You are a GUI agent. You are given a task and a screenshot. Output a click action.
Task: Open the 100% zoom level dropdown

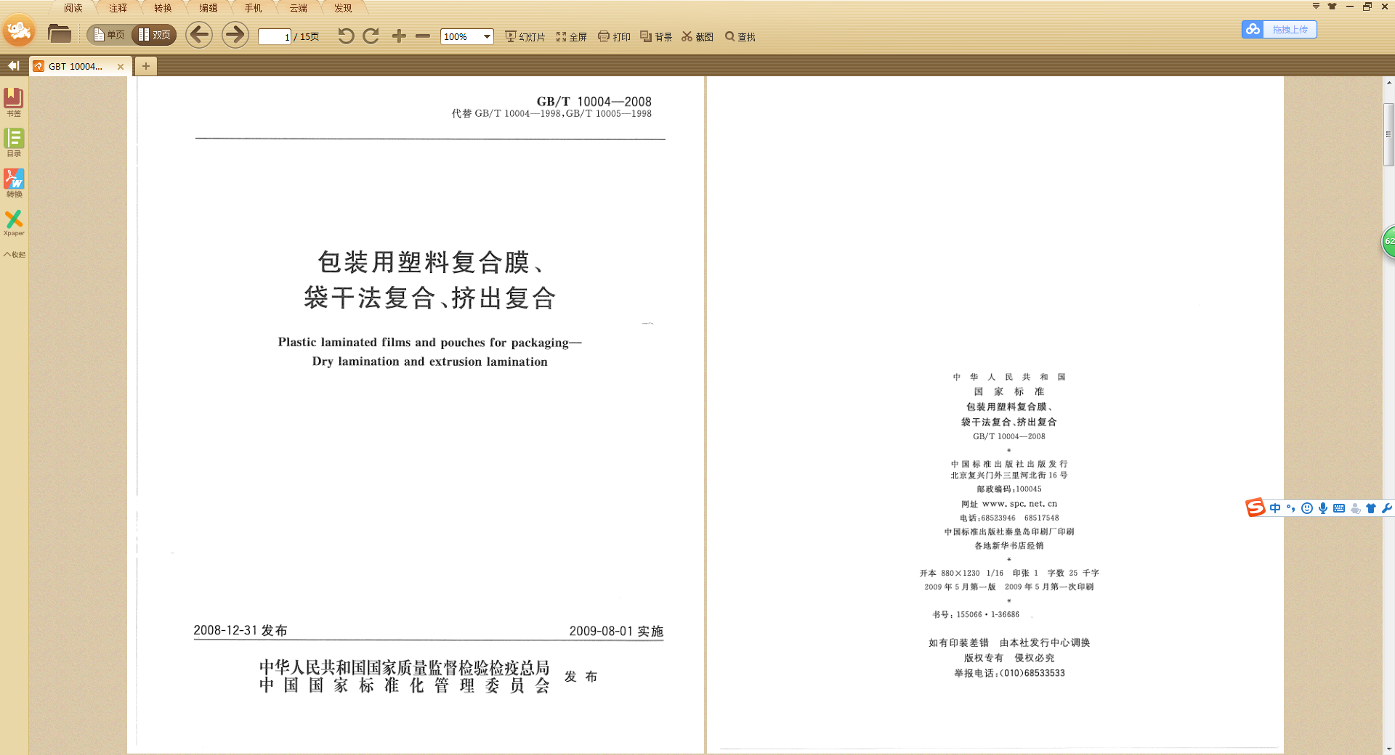[487, 37]
